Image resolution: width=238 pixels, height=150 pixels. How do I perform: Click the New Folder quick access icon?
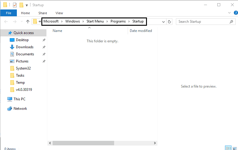[21, 5]
